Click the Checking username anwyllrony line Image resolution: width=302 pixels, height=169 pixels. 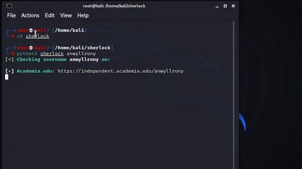point(58,60)
